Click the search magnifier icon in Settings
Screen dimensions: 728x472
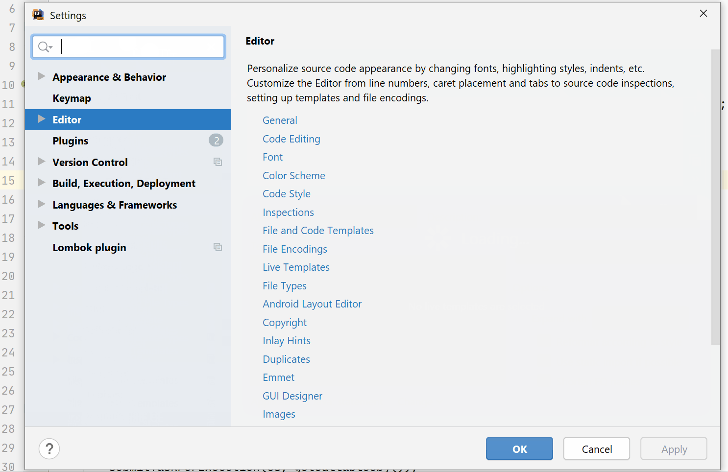(44, 47)
